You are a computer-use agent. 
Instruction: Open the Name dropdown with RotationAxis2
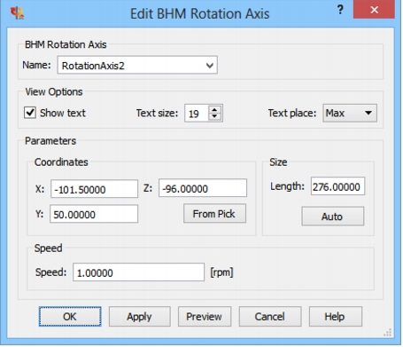coord(137,65)
